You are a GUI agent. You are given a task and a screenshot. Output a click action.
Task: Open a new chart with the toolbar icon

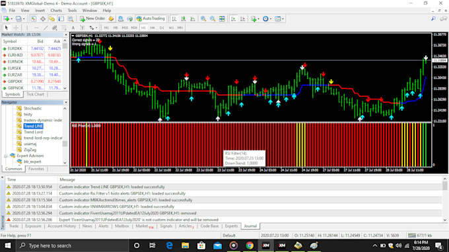(6, 19)
